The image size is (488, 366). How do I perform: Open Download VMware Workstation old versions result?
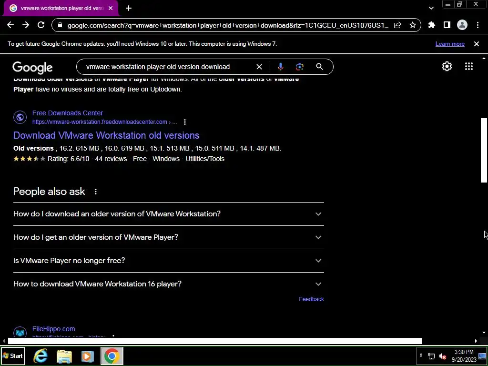pos(106,135)
